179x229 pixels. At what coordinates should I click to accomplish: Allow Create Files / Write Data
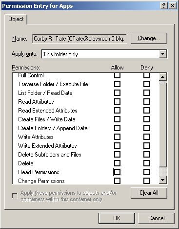[117, 119]
